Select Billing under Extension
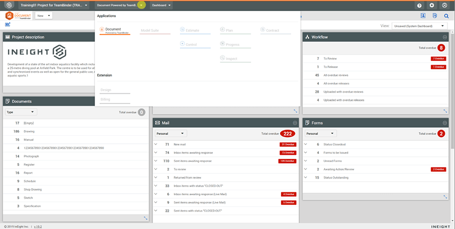Image resolution: width=455 pixels, height=229 pixels. point(115,99)
